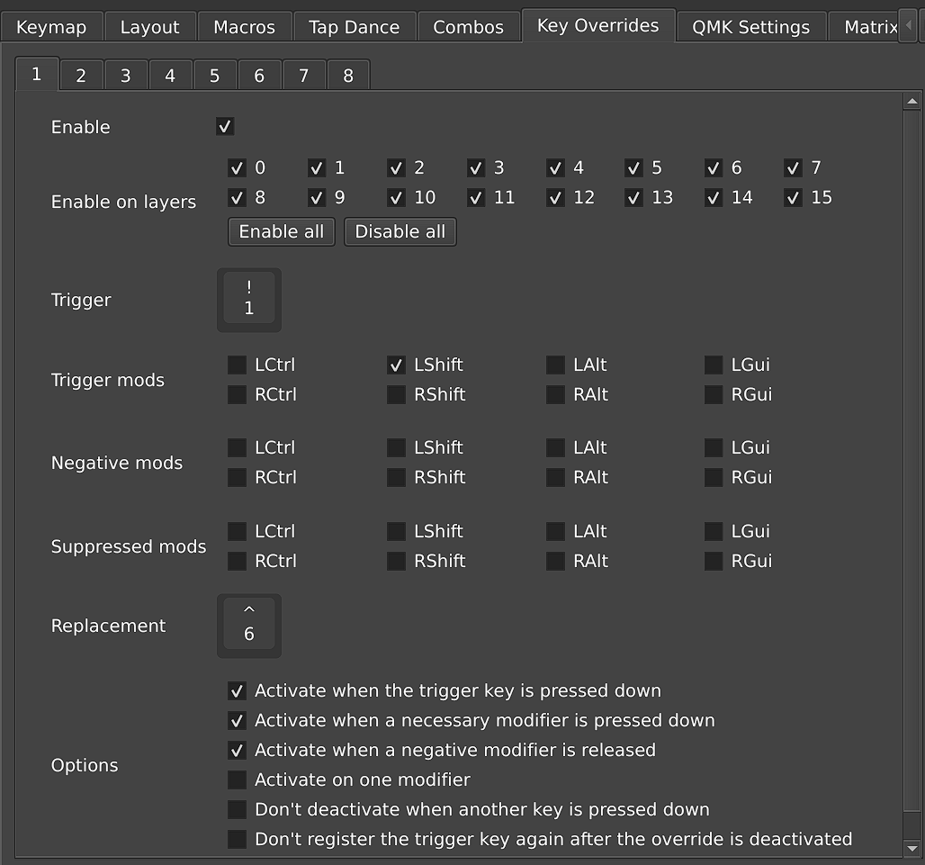Screen dimensions: 925x865
Task: Check LAlt in Suppressed mods
Action: tap(556, 532)
